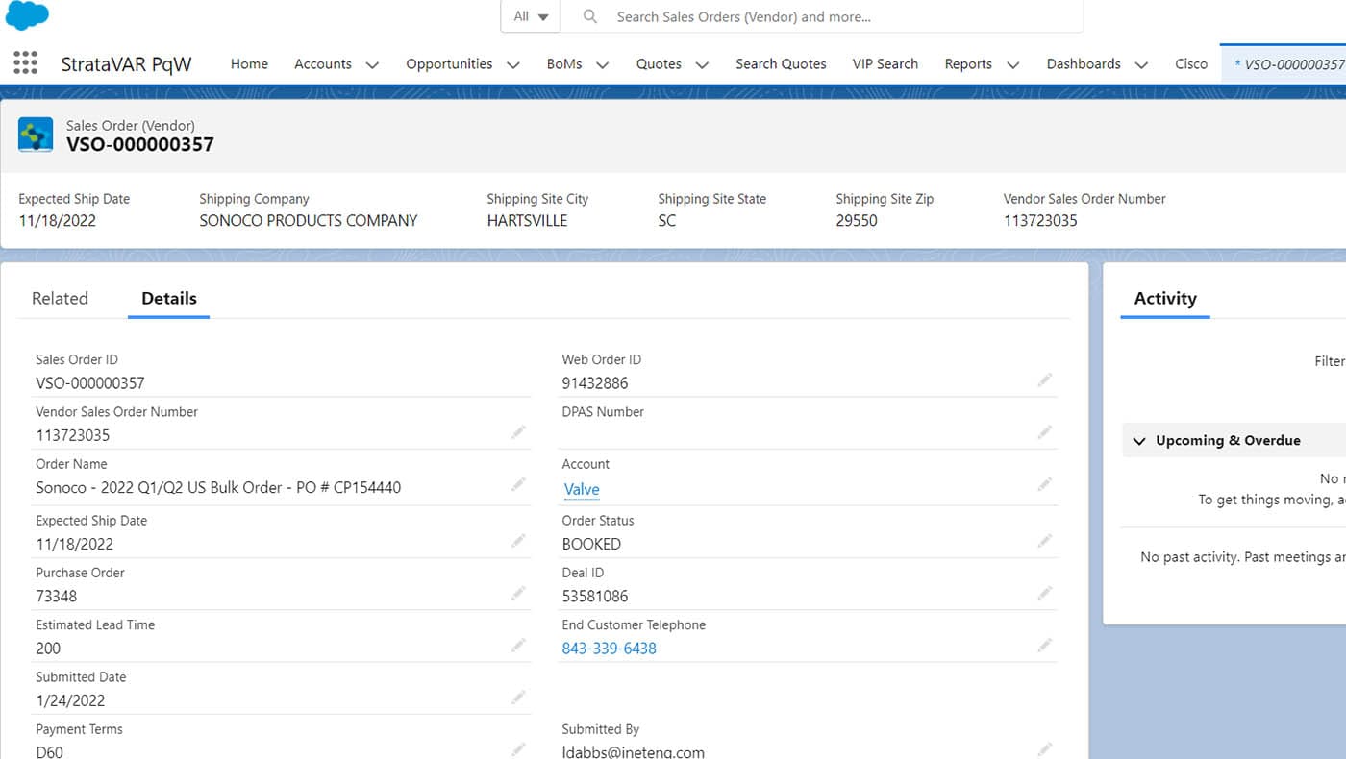The height and width of the screenshot is (759, 1346).
Task: Open the Opportunities nav item
Action: [x=449, y=63]
